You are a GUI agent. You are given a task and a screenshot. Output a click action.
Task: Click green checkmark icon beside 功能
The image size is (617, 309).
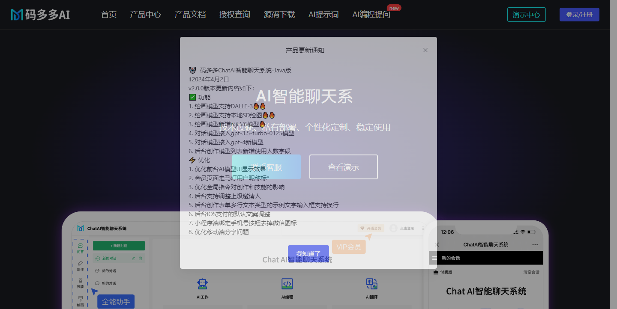[x=192, y=97]
